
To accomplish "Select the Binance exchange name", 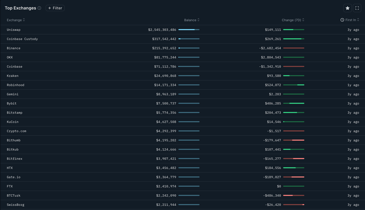I will click(14, 48).
